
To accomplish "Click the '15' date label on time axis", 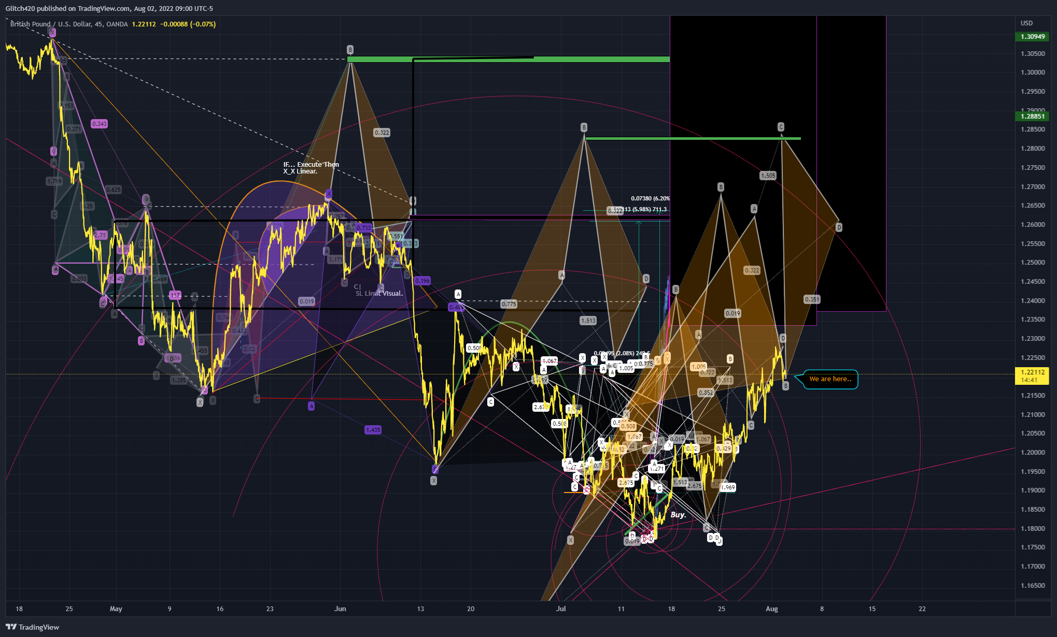I will (872, 609).
